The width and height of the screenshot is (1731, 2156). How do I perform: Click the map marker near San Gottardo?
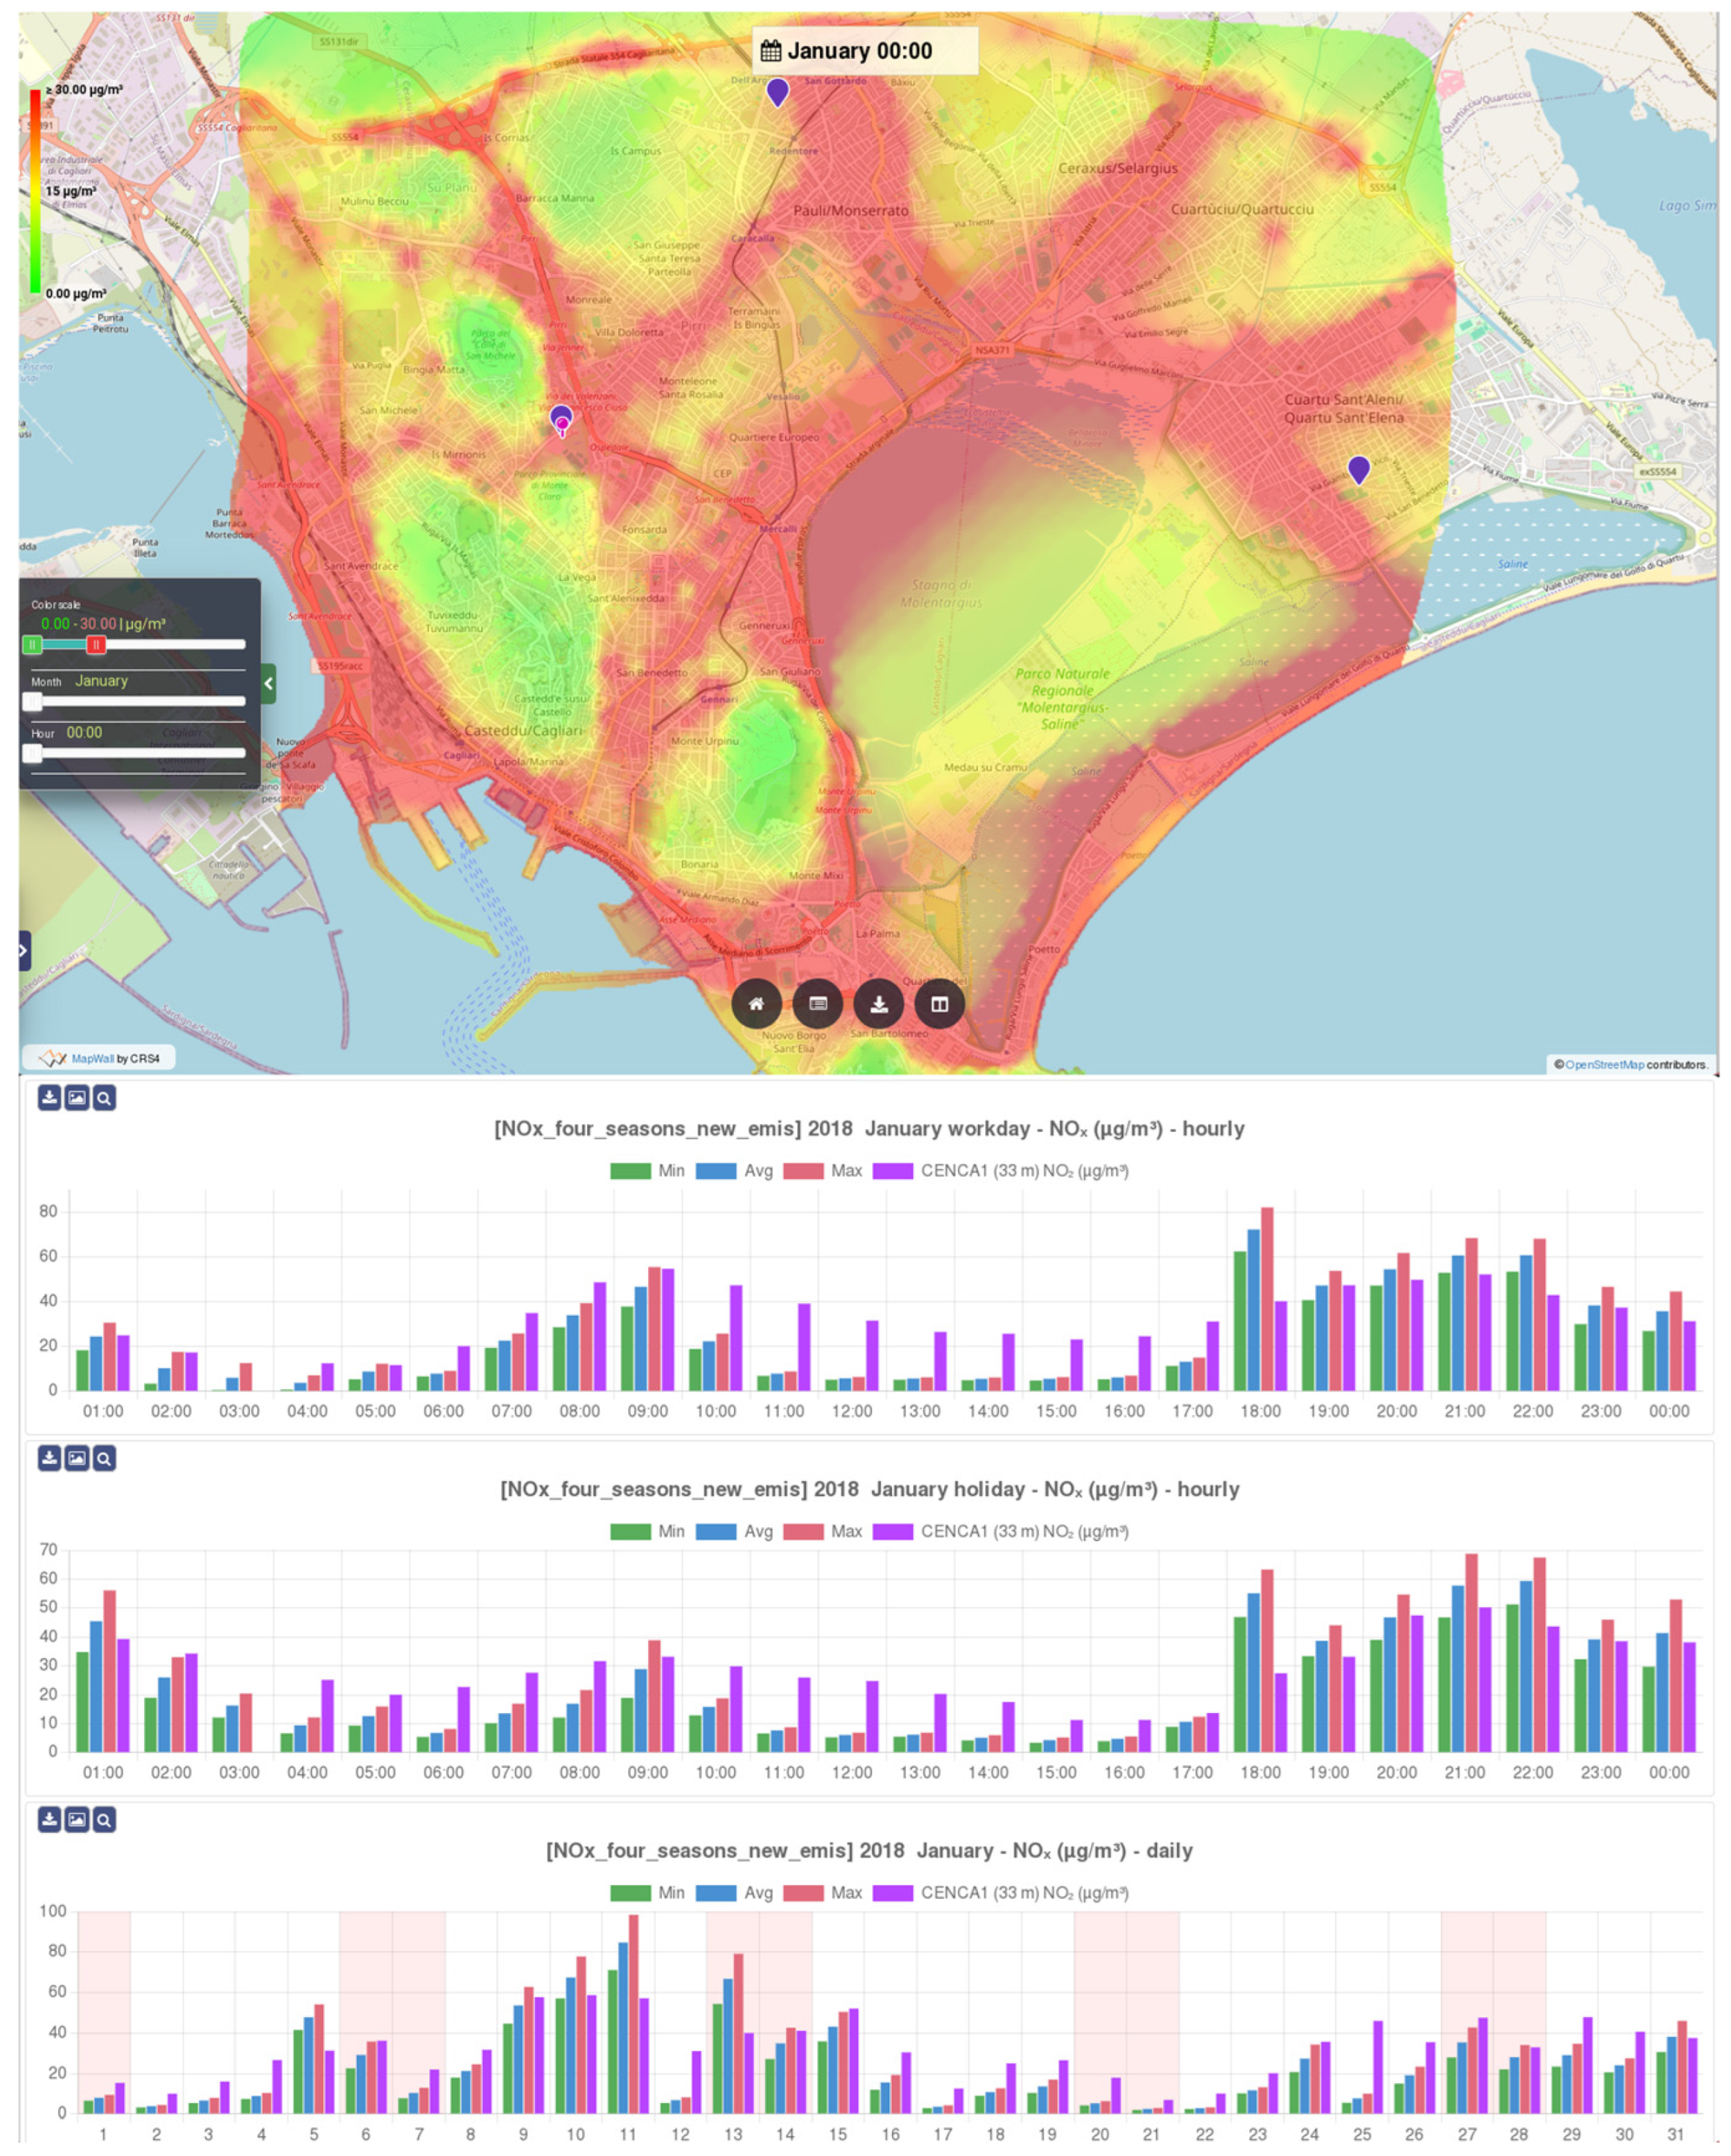[x=777, y=91]
